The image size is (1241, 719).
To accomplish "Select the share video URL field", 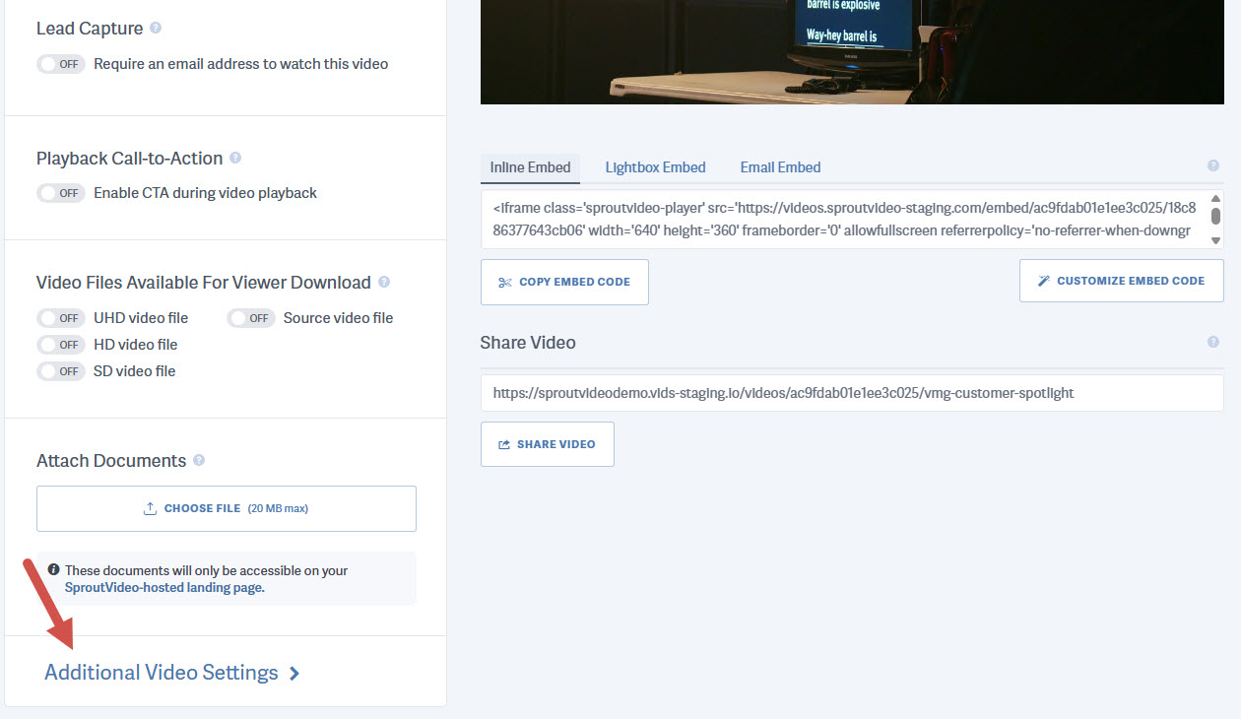I will tap(851, 392).
